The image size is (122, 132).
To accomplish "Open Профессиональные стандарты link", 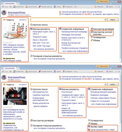I will click(75, 48).
